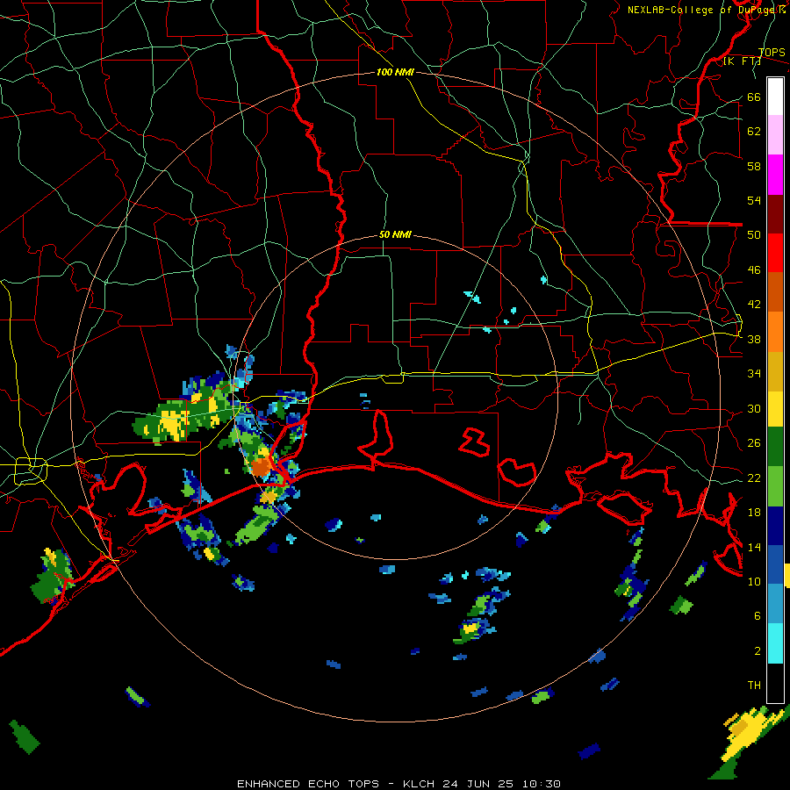The image size is (790, 790).
Task: Click the '46' legend value
Action: (754, 269)
